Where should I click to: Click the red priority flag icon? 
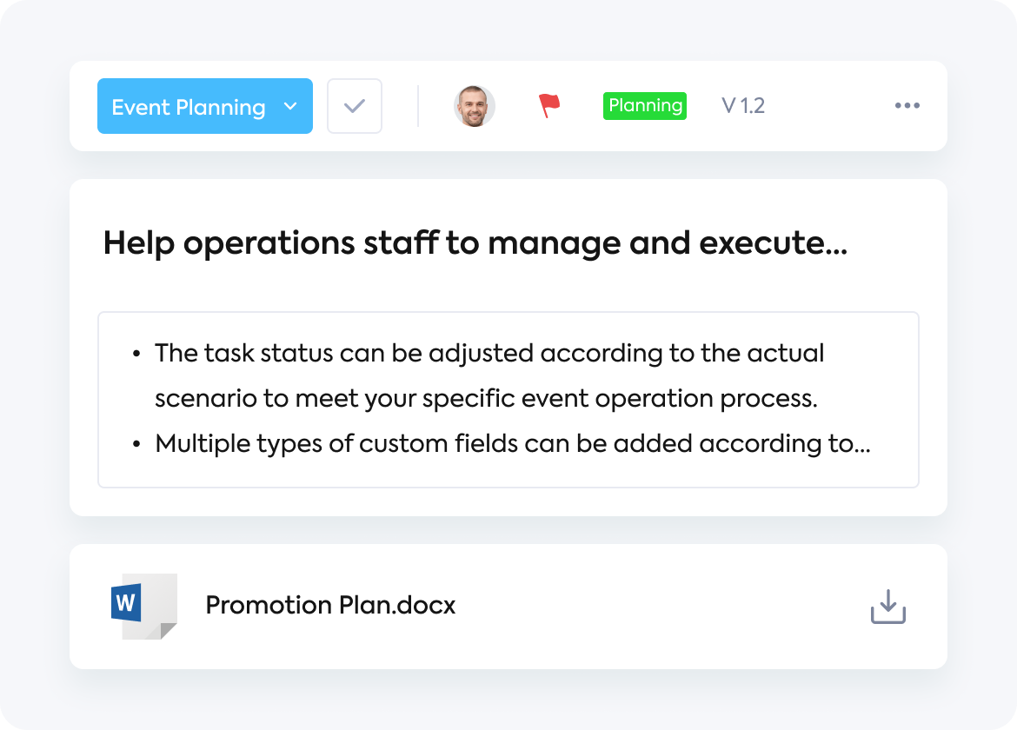549,106
